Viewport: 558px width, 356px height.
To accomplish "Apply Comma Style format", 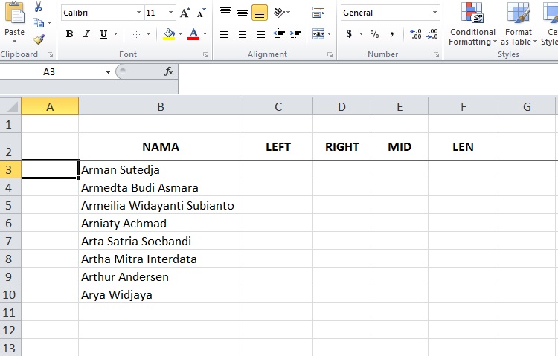I will tap(392, 34).
